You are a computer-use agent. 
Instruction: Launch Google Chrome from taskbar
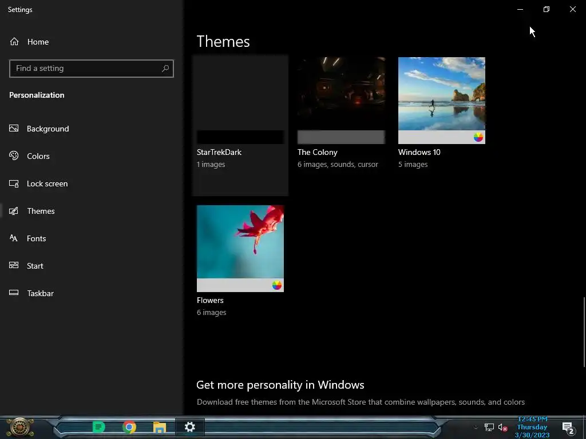coord(129,427)
